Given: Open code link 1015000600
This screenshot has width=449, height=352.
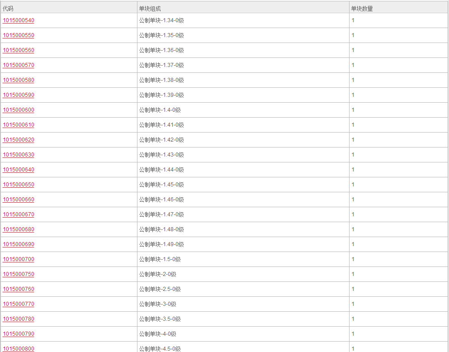Looking at the screenshot, I should coord(19,110).
